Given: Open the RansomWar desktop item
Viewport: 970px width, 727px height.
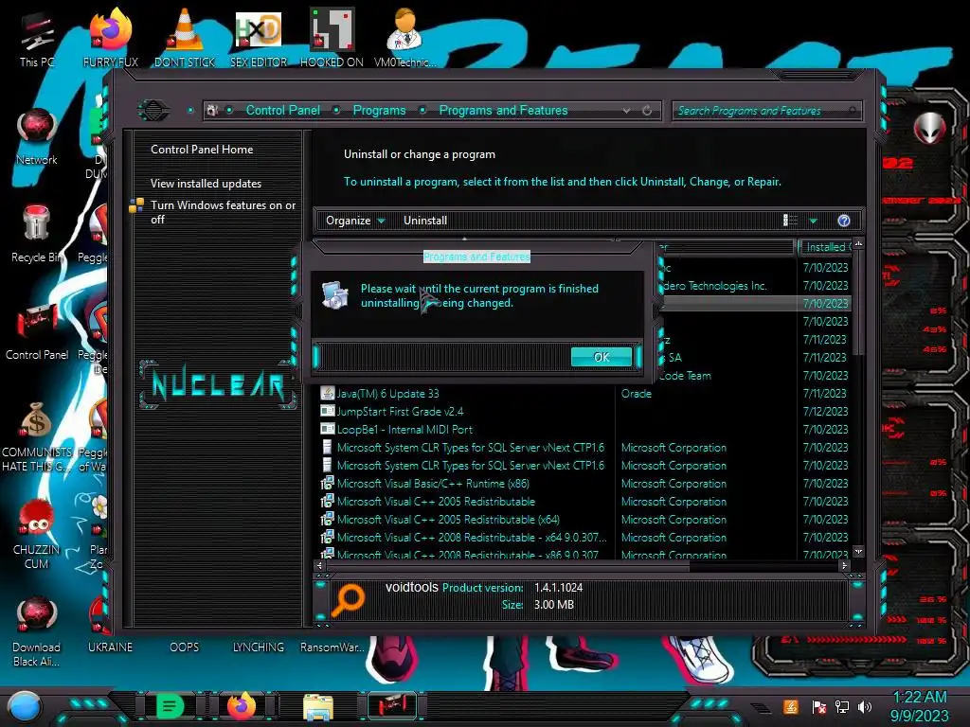Looking at the screenshot, I should (x=332, y=647).
